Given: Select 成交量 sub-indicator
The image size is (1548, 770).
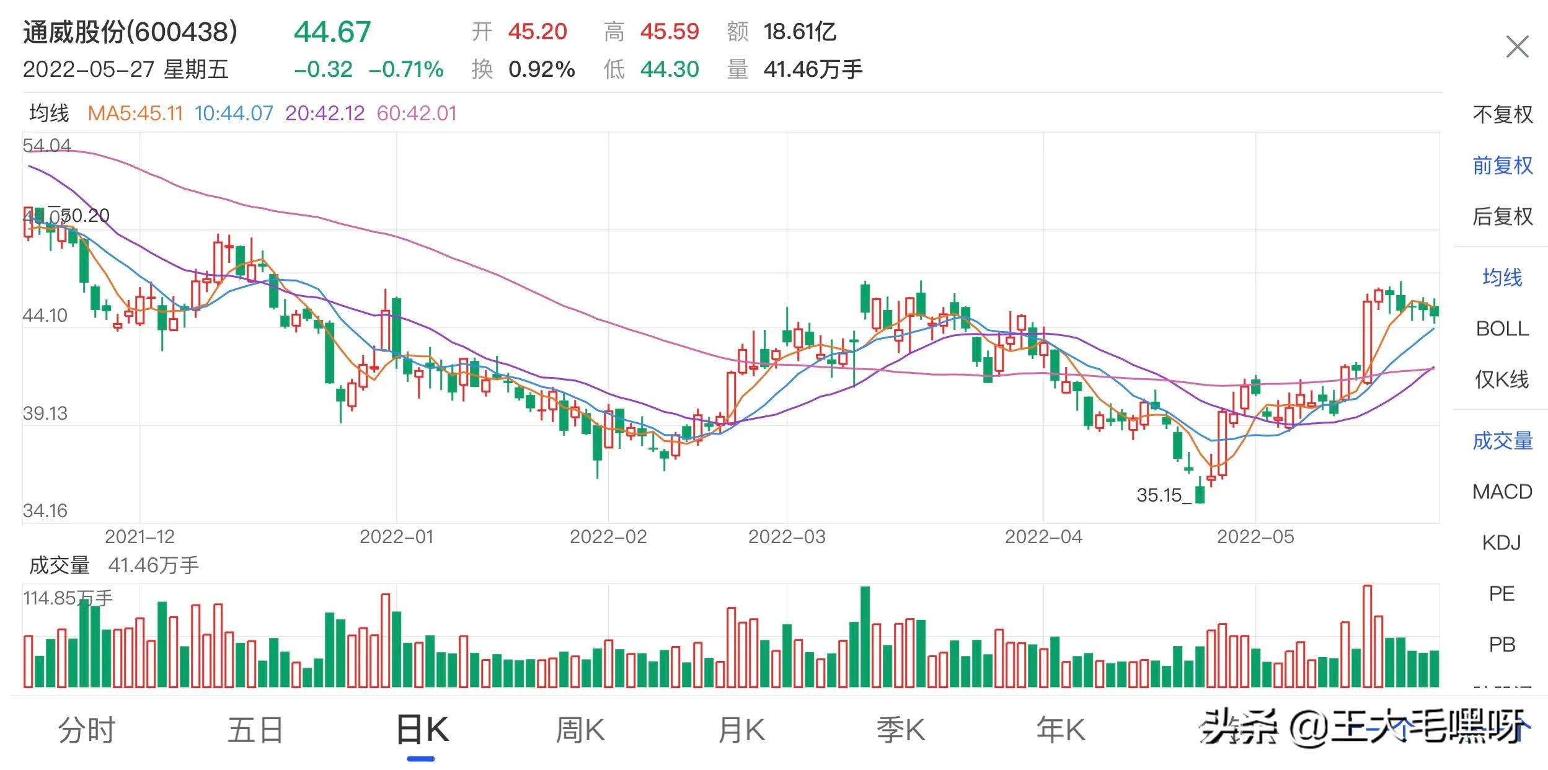Looking at the screenshot, I should click(1502, 441).
